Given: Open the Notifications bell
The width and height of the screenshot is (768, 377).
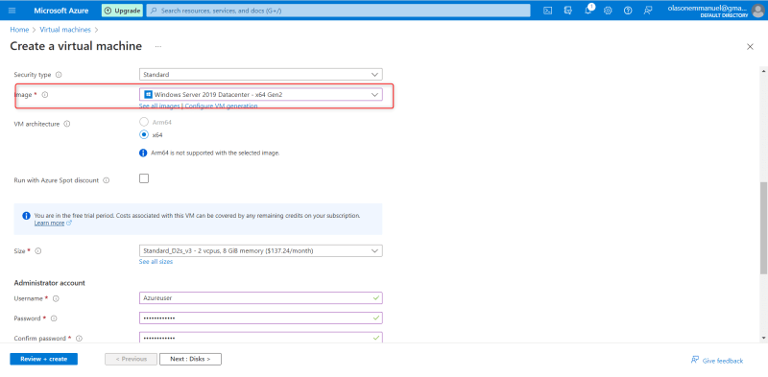Looking at the screenshot, I should tap(588, 11).
